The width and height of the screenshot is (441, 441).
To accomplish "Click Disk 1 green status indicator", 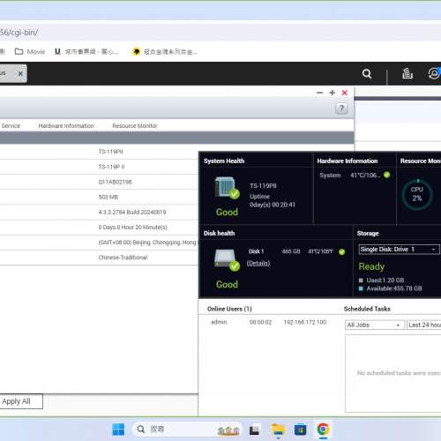I will (341, 251).
